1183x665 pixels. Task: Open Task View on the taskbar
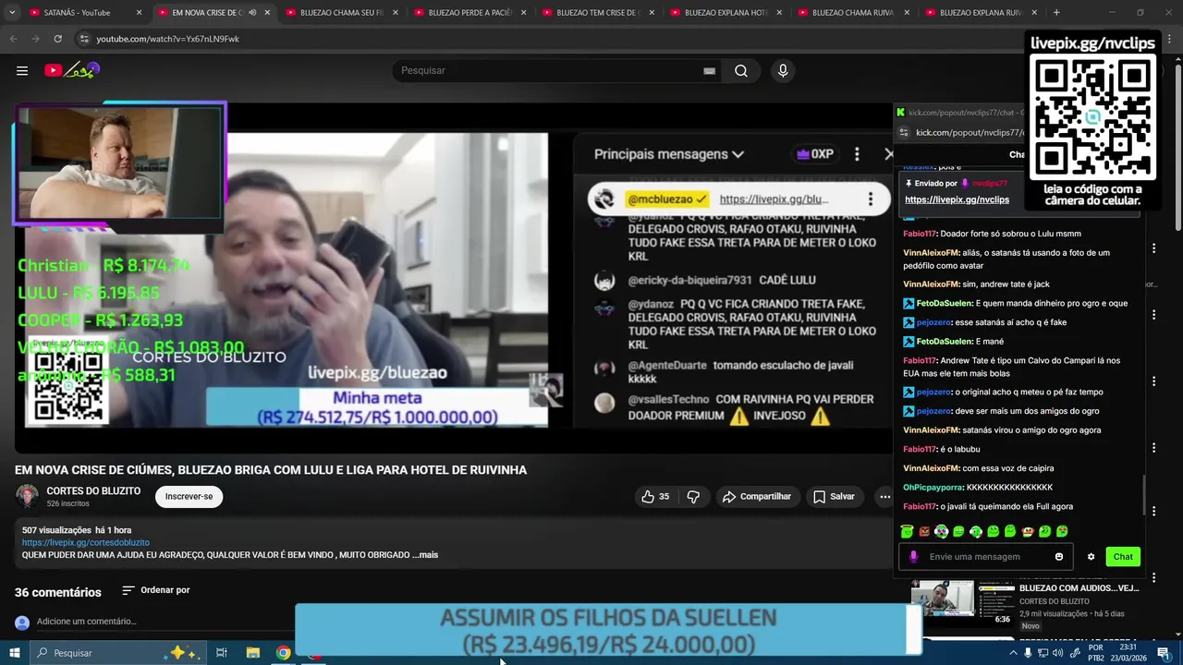tap(222, 653)
